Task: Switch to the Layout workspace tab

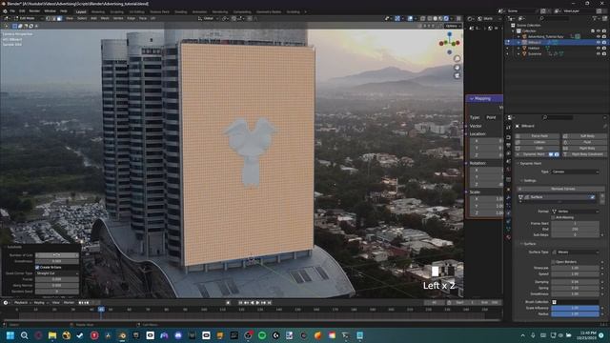Action: pos(81,12)
